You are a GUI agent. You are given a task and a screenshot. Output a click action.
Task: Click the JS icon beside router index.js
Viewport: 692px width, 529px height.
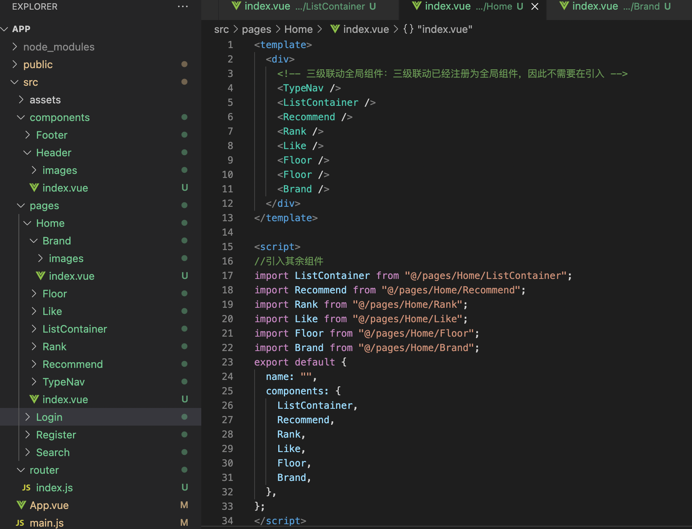pyautogui.click(x=26, y=487)
